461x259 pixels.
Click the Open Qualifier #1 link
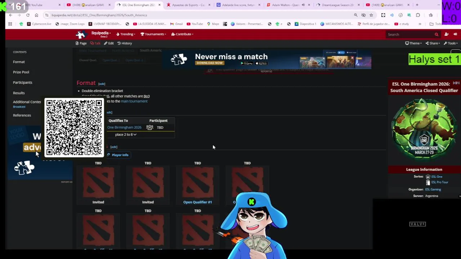tap(197, 202)
